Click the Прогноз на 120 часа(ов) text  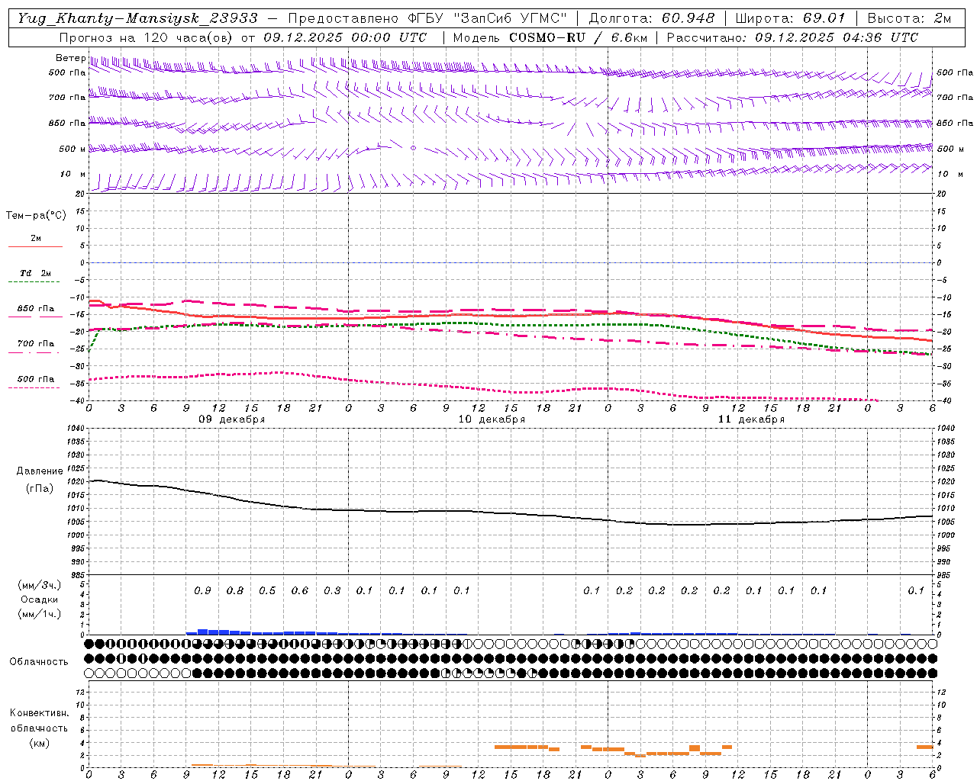(x=147, y=37)
